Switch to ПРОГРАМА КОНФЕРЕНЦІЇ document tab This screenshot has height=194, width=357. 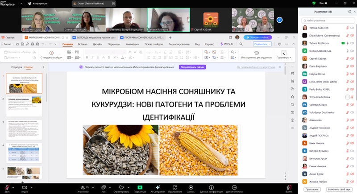[142, 37]
